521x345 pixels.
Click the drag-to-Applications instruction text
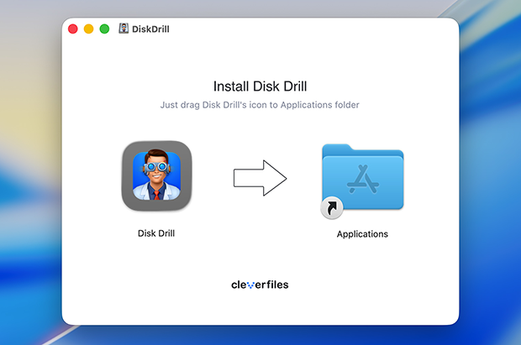(x=260, y=105)
